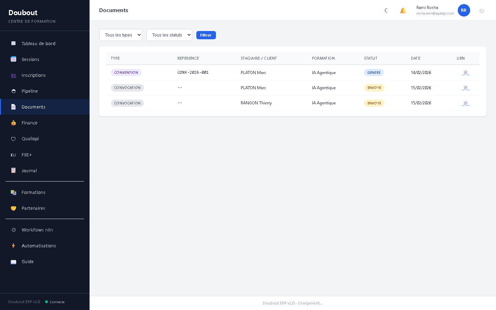Open the Formations menu entry

coord(33,192)
